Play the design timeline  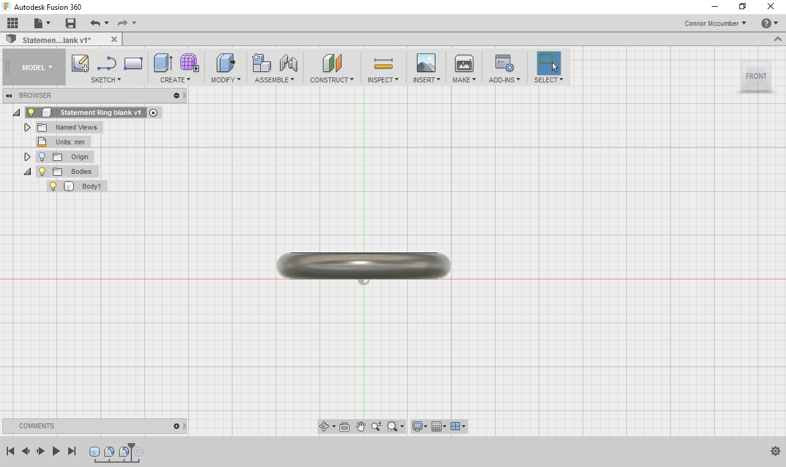[x=56, y=451]
